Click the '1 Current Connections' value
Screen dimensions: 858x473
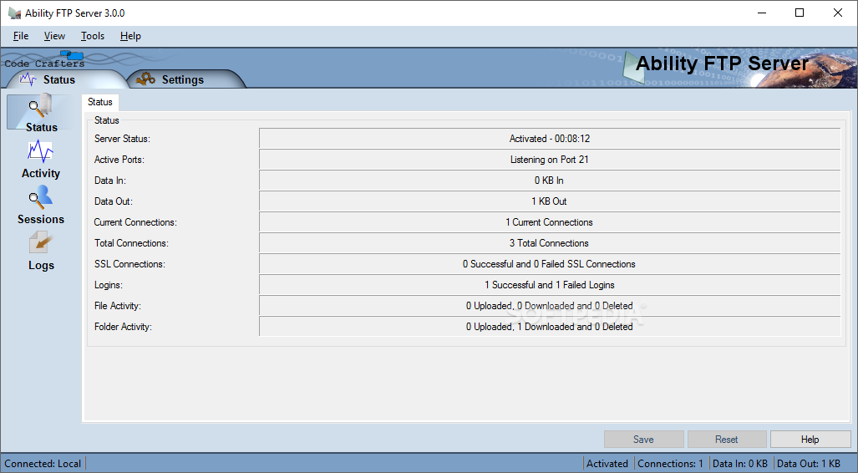pyautogui.click(x=550, y=222)
